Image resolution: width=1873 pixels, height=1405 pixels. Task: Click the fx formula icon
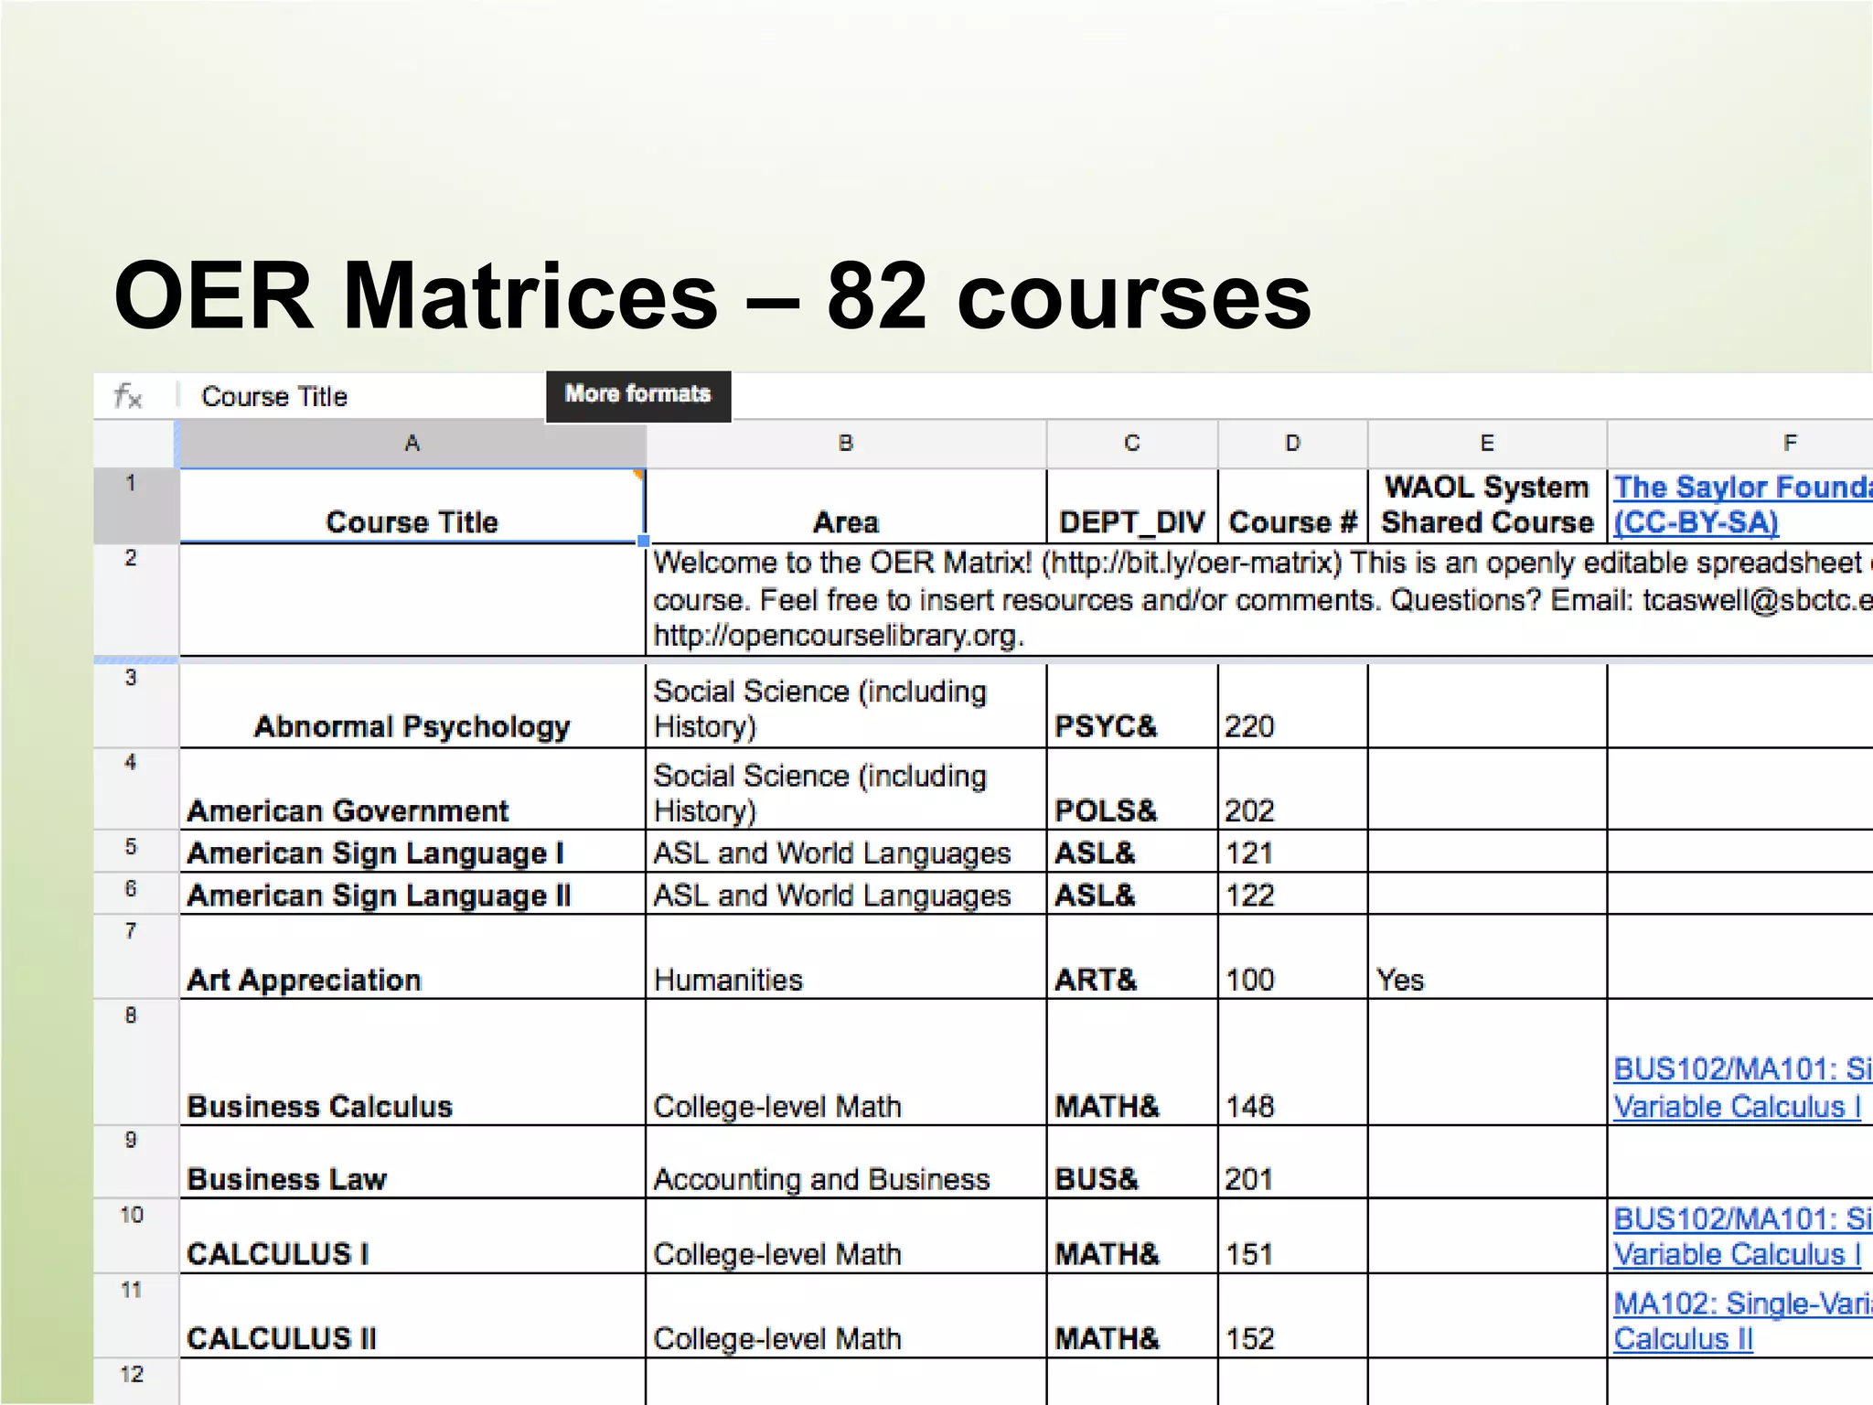[128, 397]
